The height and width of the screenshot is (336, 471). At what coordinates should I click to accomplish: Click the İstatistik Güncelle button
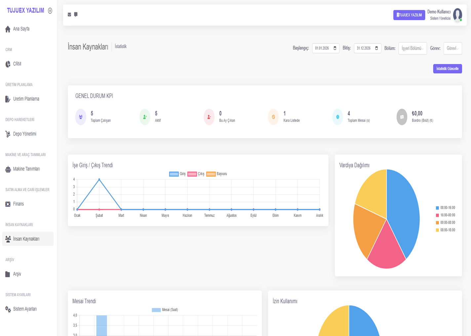point(448,69)
